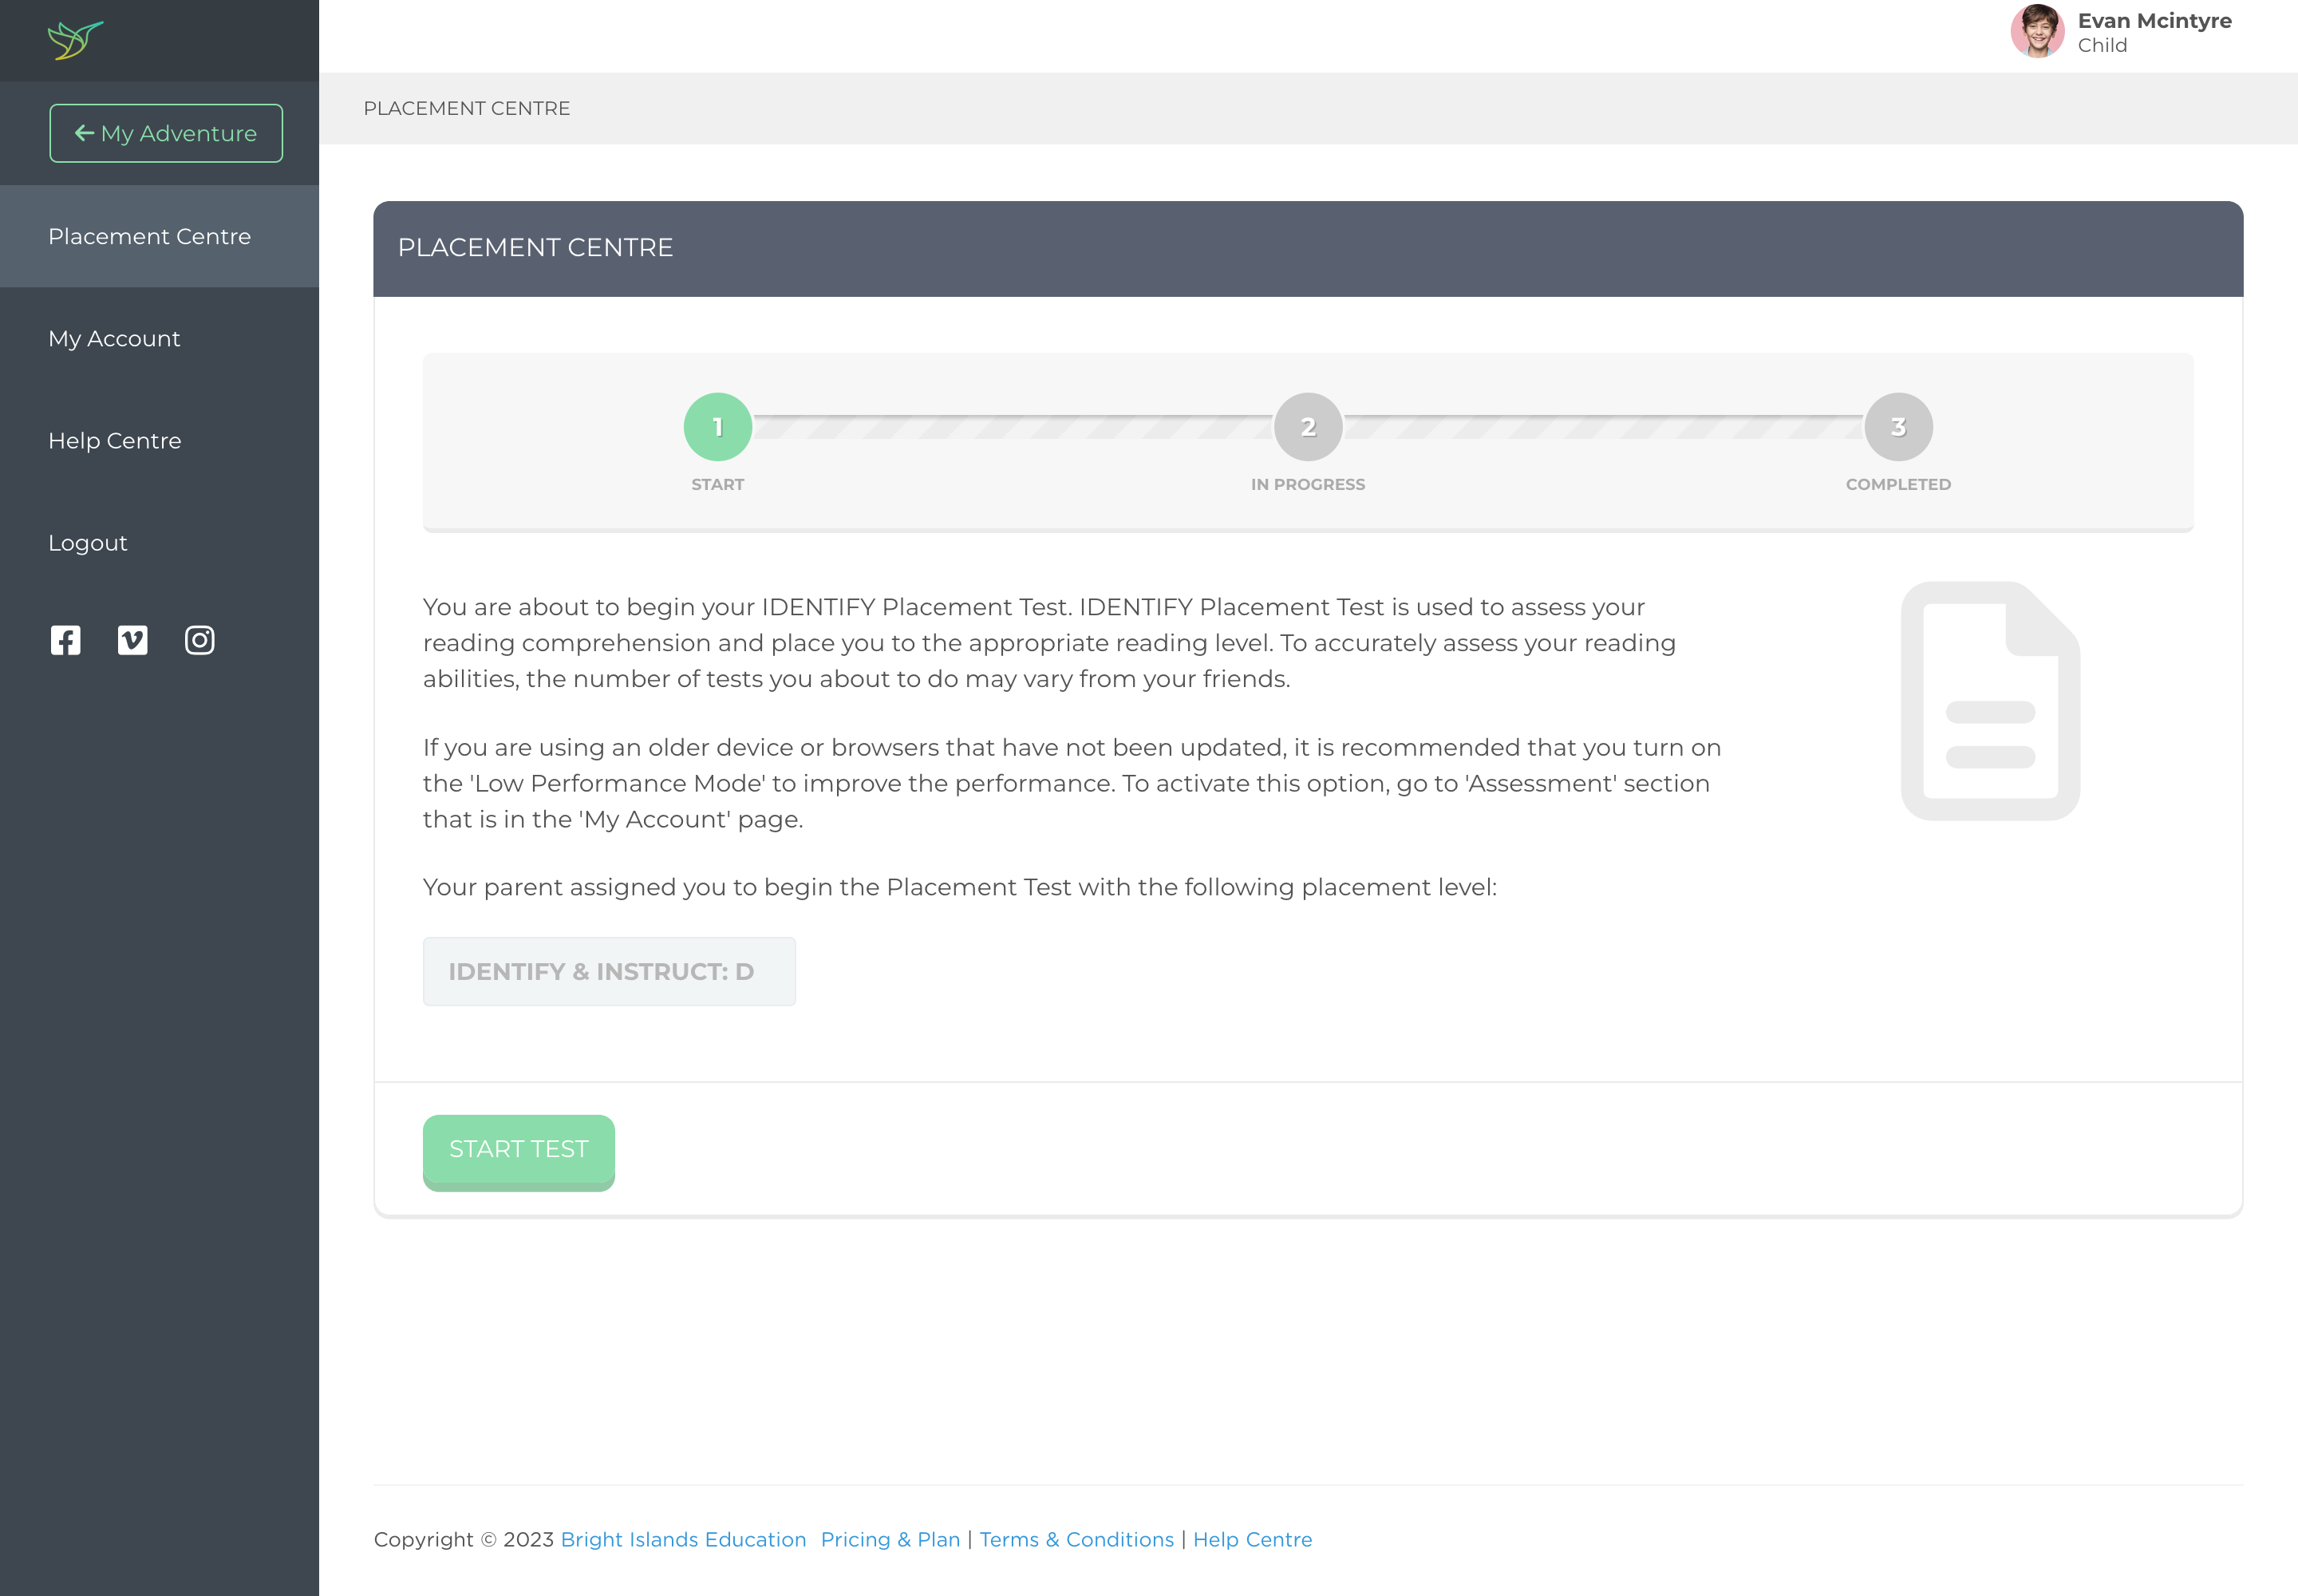Image resolution: width=2298 pixels, height=1596 pixels.
Task: Click the Identify & Instruct: D level field
Action: click(609, 972)
